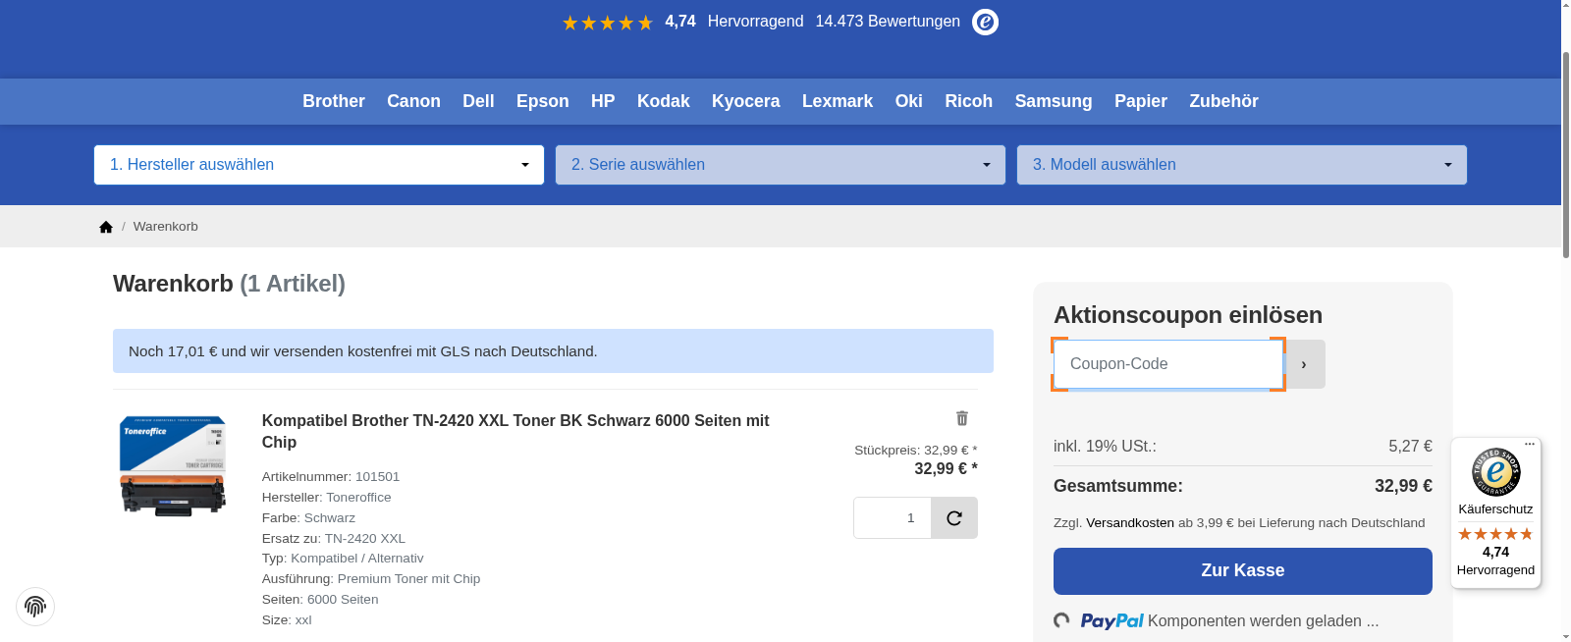Open the Hersteller auswählen dropdown

coord(319,165)
